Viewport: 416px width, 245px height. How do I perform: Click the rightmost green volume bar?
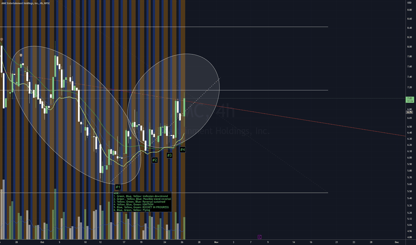click(184, 228)
